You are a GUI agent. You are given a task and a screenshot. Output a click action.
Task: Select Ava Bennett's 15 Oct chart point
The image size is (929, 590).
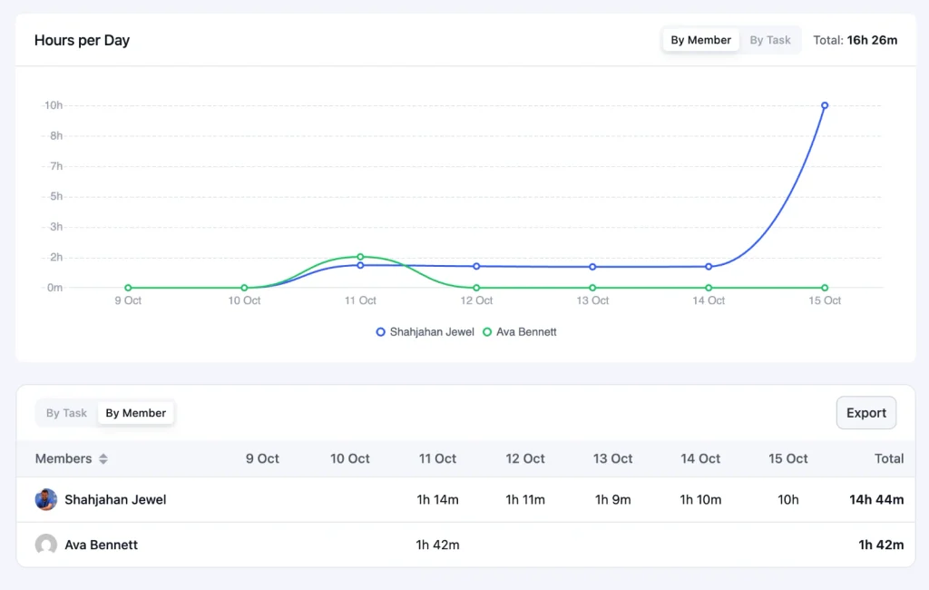pyautogui.click(x=825, y=288)
